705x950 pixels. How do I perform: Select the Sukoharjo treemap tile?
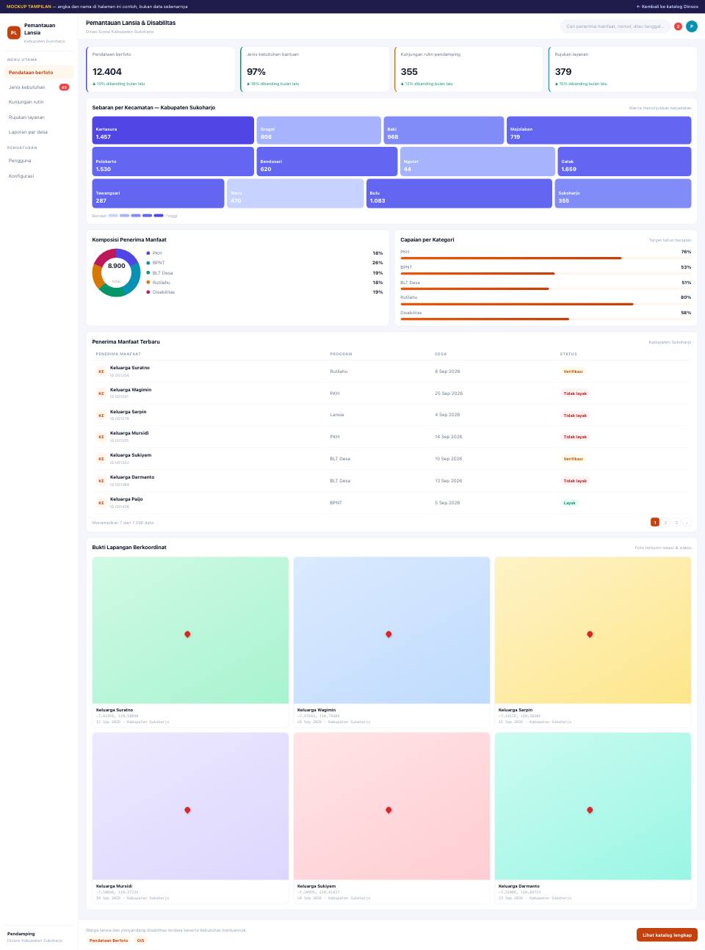623,194
